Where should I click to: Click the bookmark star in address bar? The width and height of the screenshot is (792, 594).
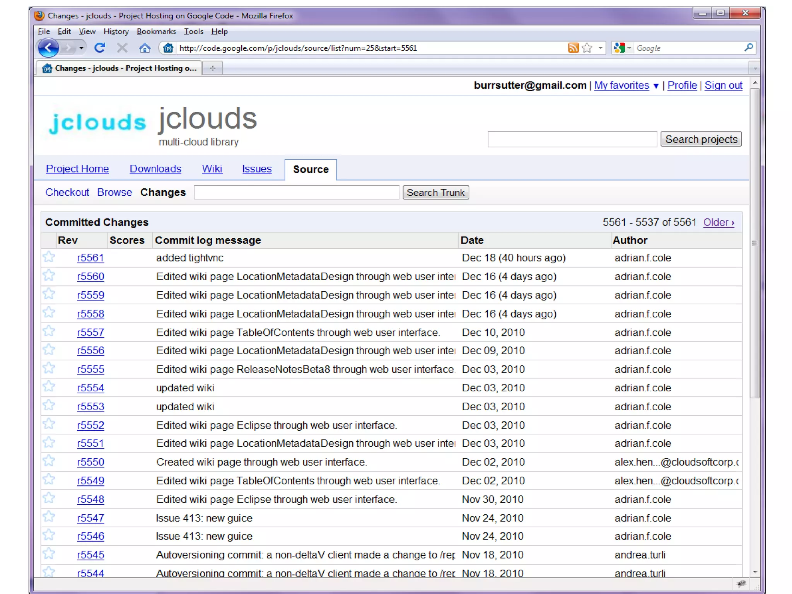point(587,48)
